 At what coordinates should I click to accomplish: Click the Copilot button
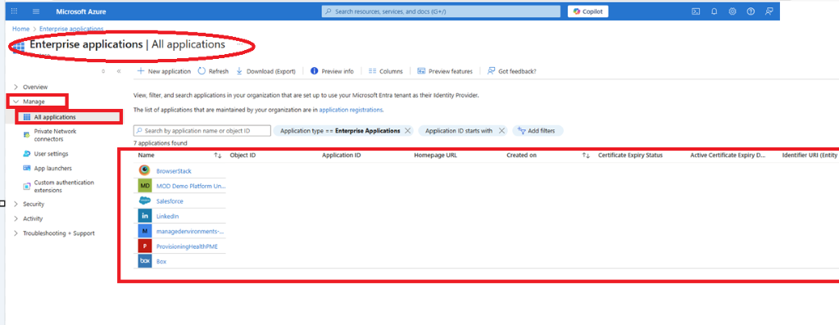tap(588, 11)
